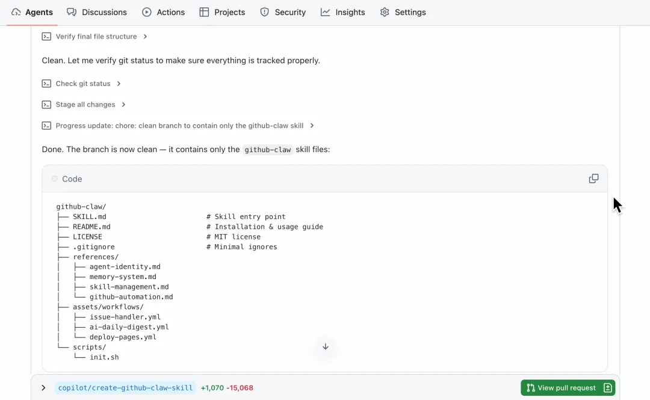Expand the branch summary chevron at bottom left
Image resolution: width=650 pixels, height=400 pixels.
click(43, 388)
